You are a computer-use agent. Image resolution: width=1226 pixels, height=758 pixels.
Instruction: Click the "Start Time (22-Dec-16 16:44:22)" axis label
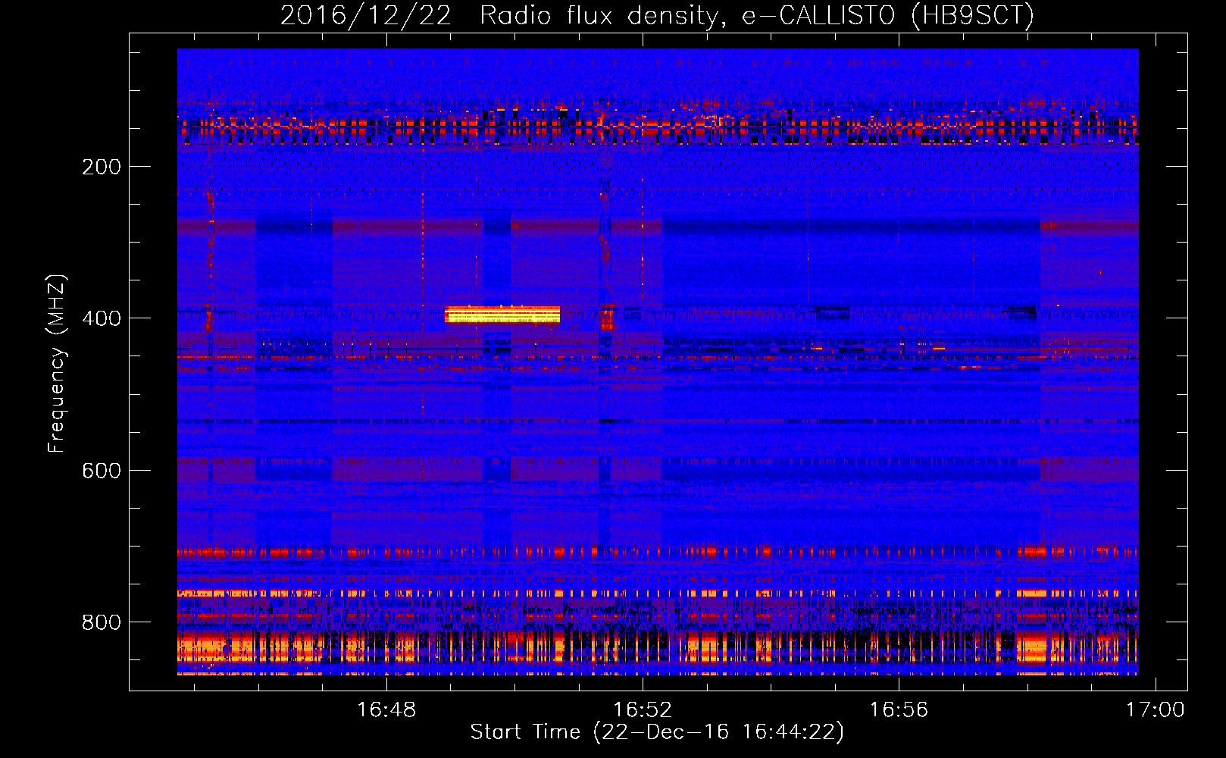tap(657, 731)
